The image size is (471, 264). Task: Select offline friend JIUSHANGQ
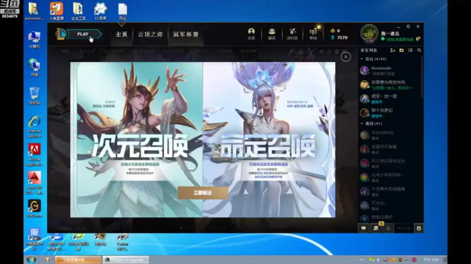pos(390,135)
